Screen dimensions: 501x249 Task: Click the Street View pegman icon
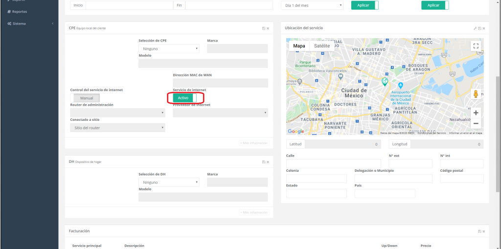coord(476,94)
